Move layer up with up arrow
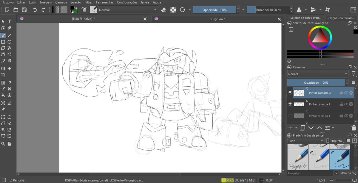 [x=319, y=128]
